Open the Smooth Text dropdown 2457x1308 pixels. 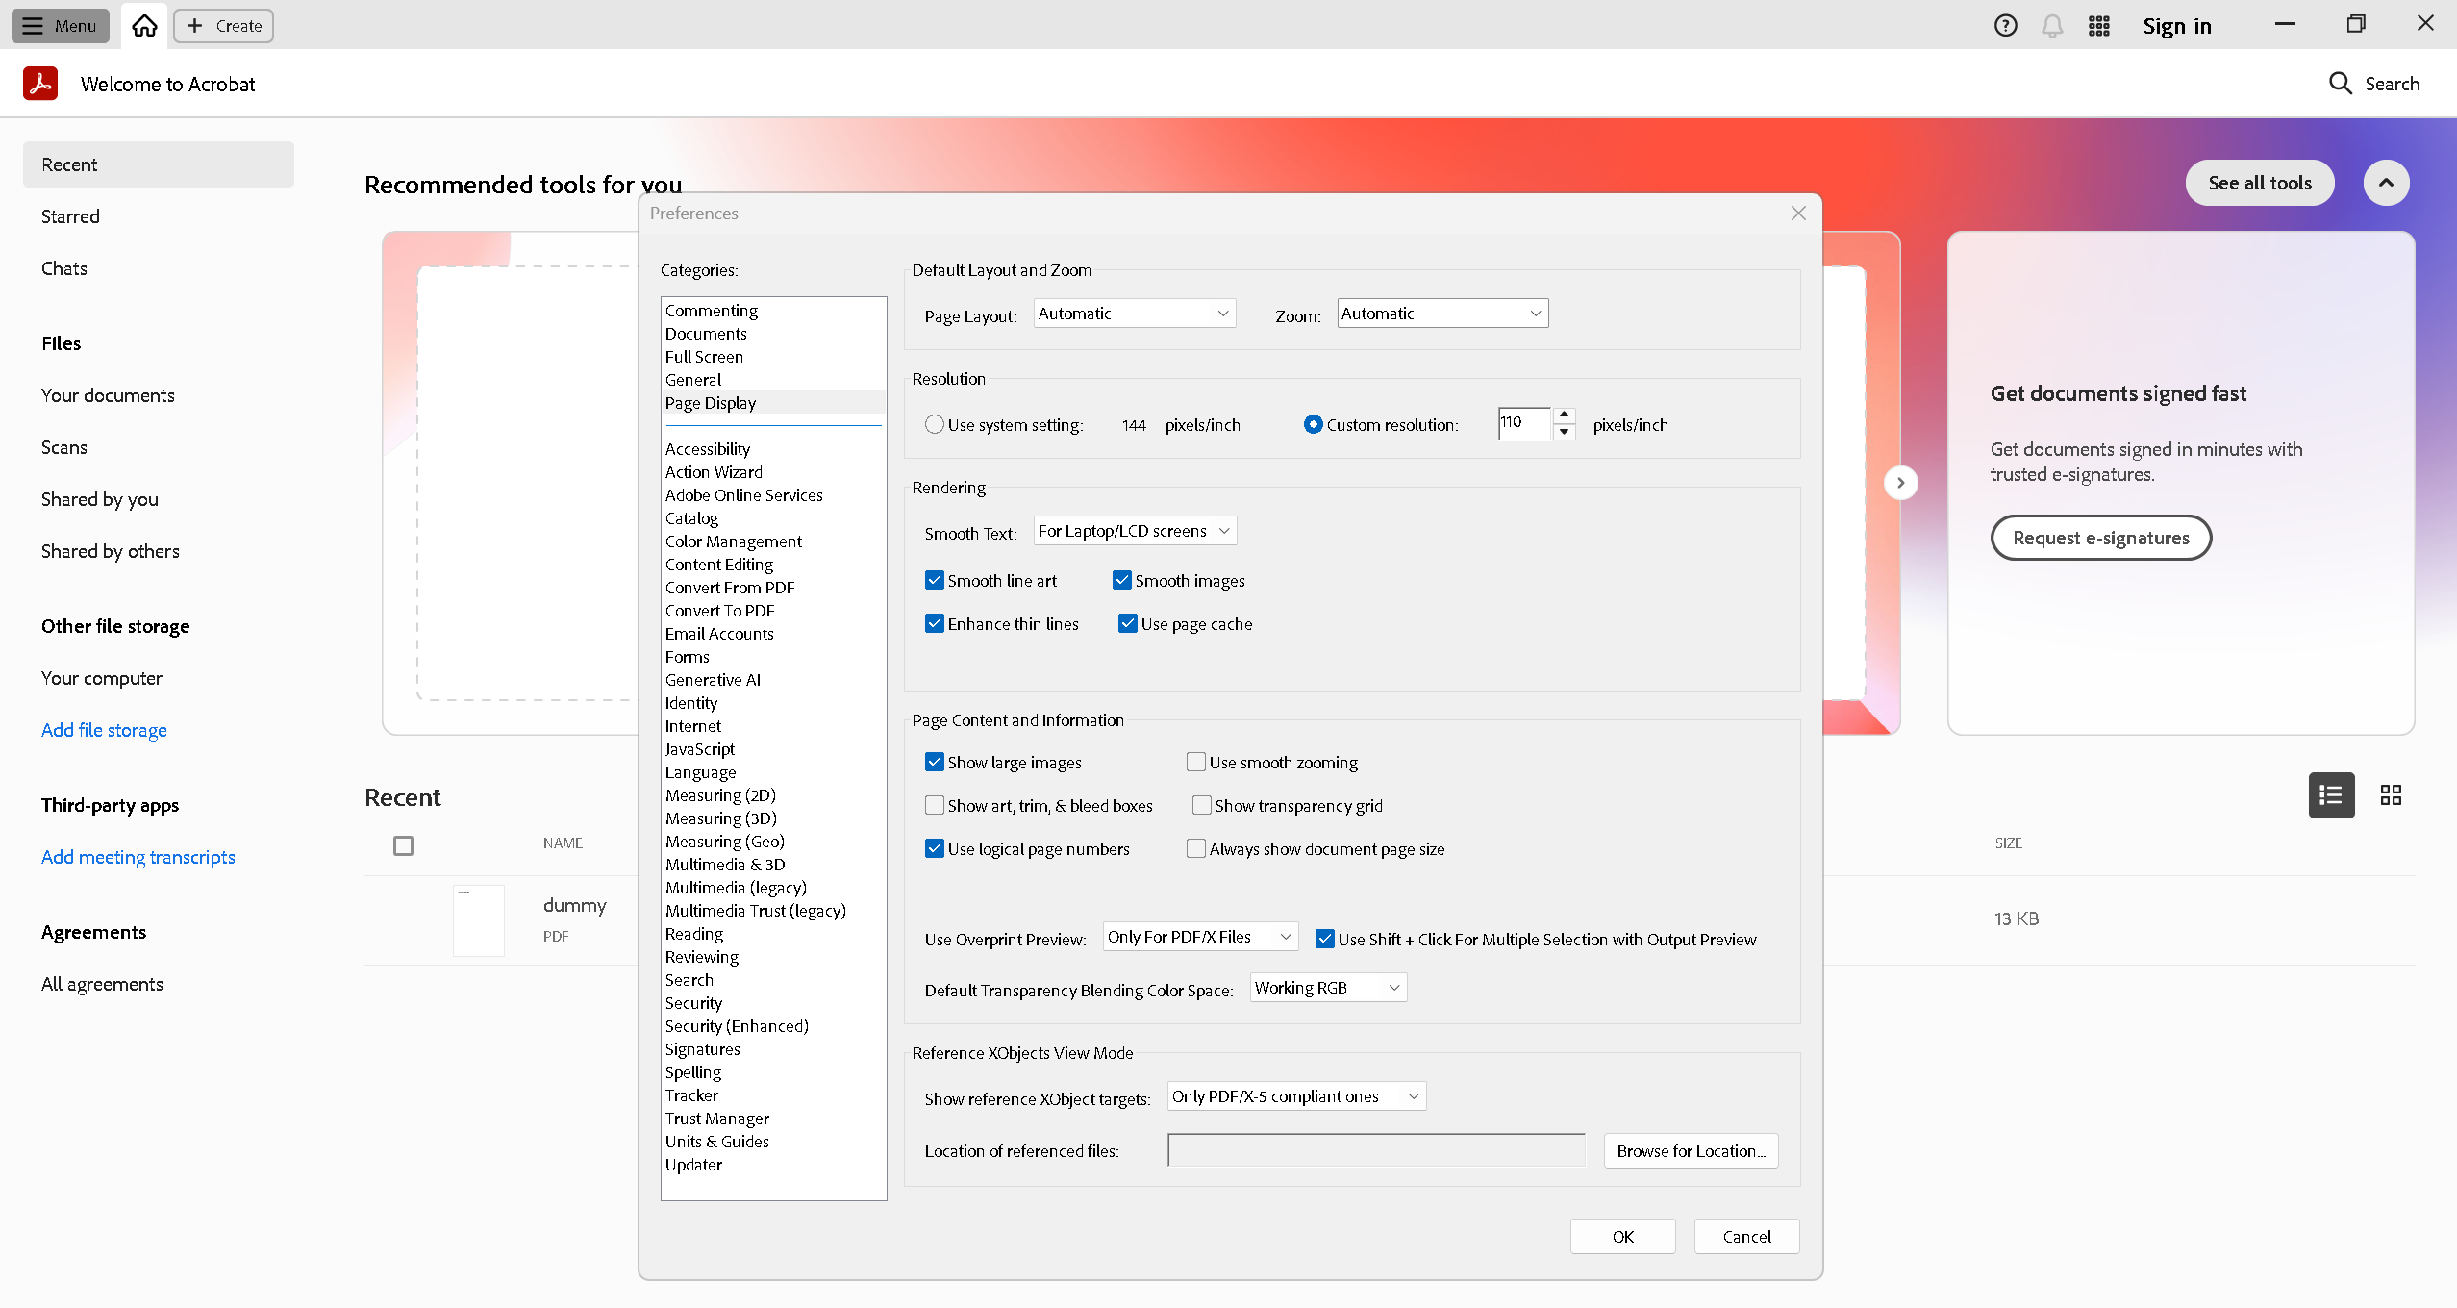(1135, 531)
